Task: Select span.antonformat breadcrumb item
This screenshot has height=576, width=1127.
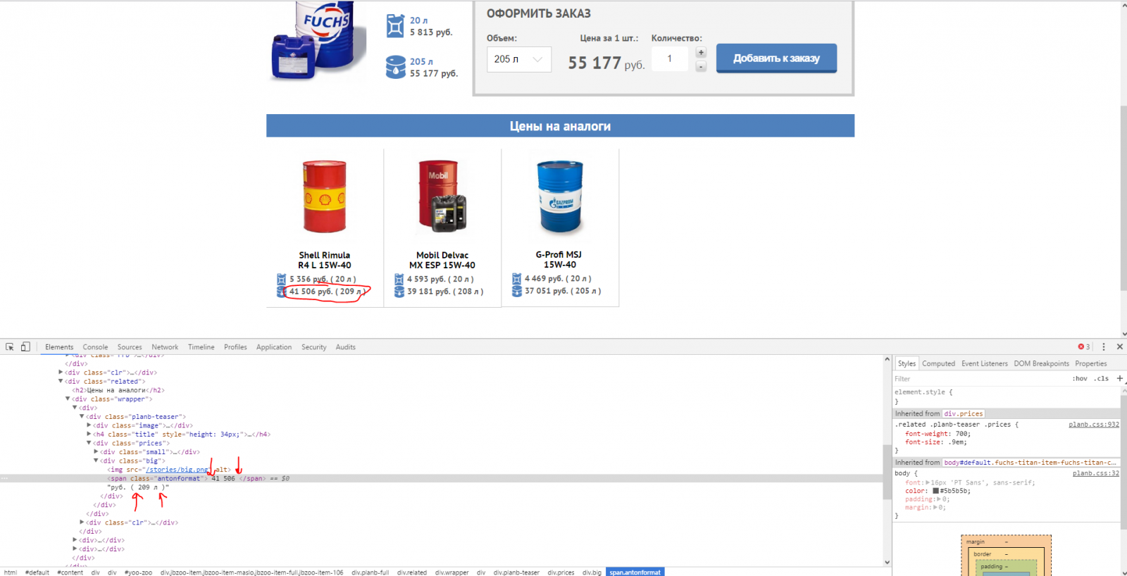Action: 635,572
